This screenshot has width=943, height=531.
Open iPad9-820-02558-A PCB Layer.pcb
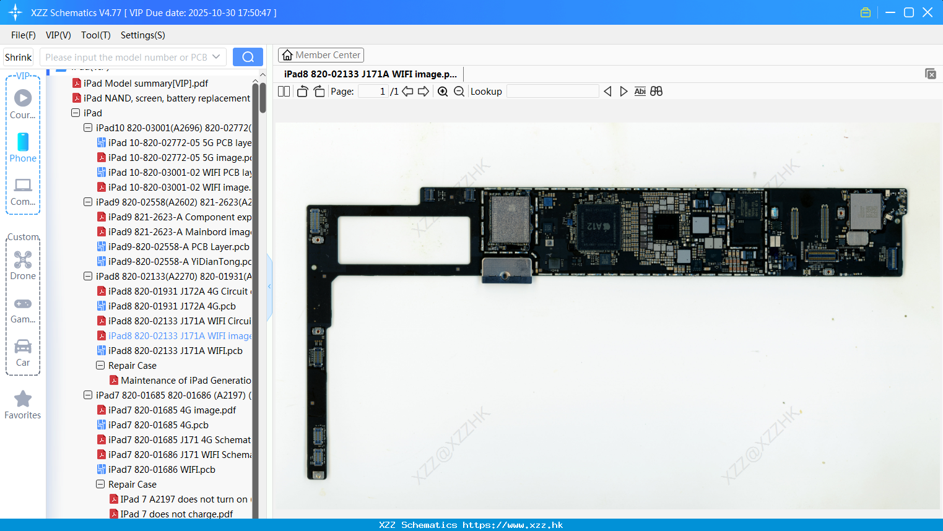(x=173, y=246)
